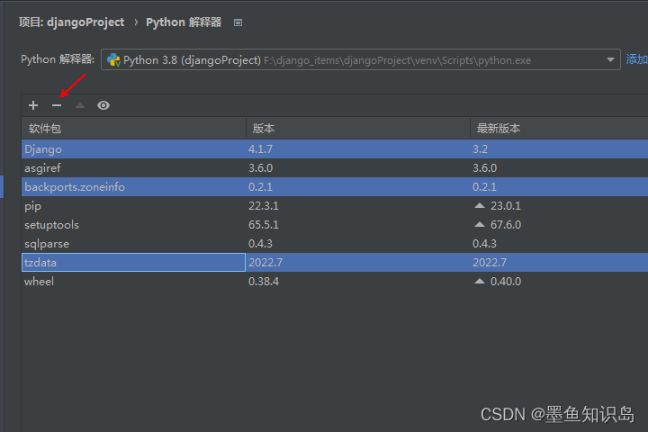Viewport: 648px width, 432px height.
Task: Click pip latest version 23.0.1
Action: [506, 206]
